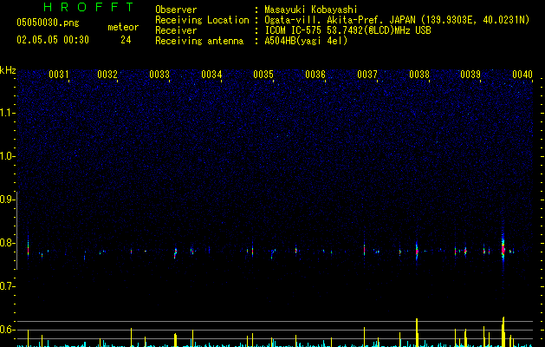Screen dimensions: 545x347
Task: Click the 0.8 kHz frequency axis label
Action: (x=8, y=243)
